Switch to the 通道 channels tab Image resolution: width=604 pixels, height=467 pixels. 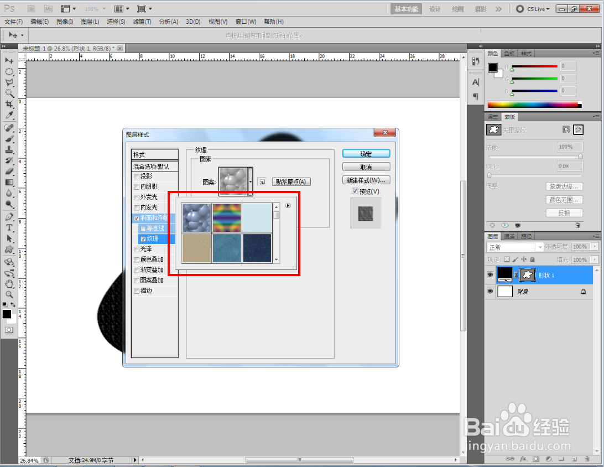pos(509,237)
